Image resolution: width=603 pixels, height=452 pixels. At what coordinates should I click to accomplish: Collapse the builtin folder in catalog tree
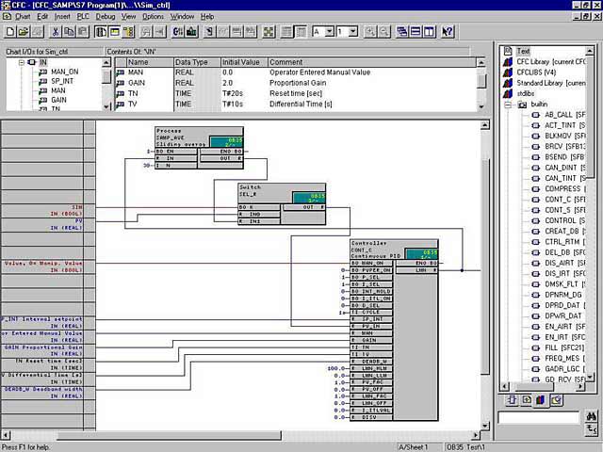[x=507, y=105]
